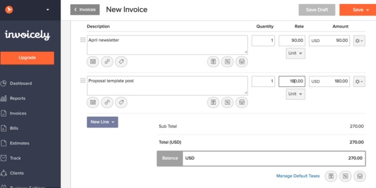The height and width of the screenshot is (188, 376).
Task: Click the Reports bar chart icon
Action: pos(3,98)
